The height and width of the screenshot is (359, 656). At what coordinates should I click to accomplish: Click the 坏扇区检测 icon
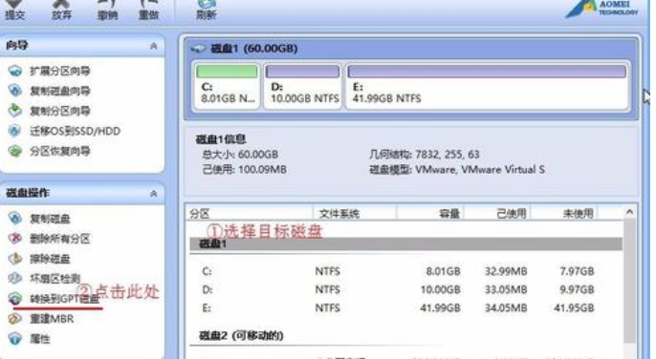[15, 279]
